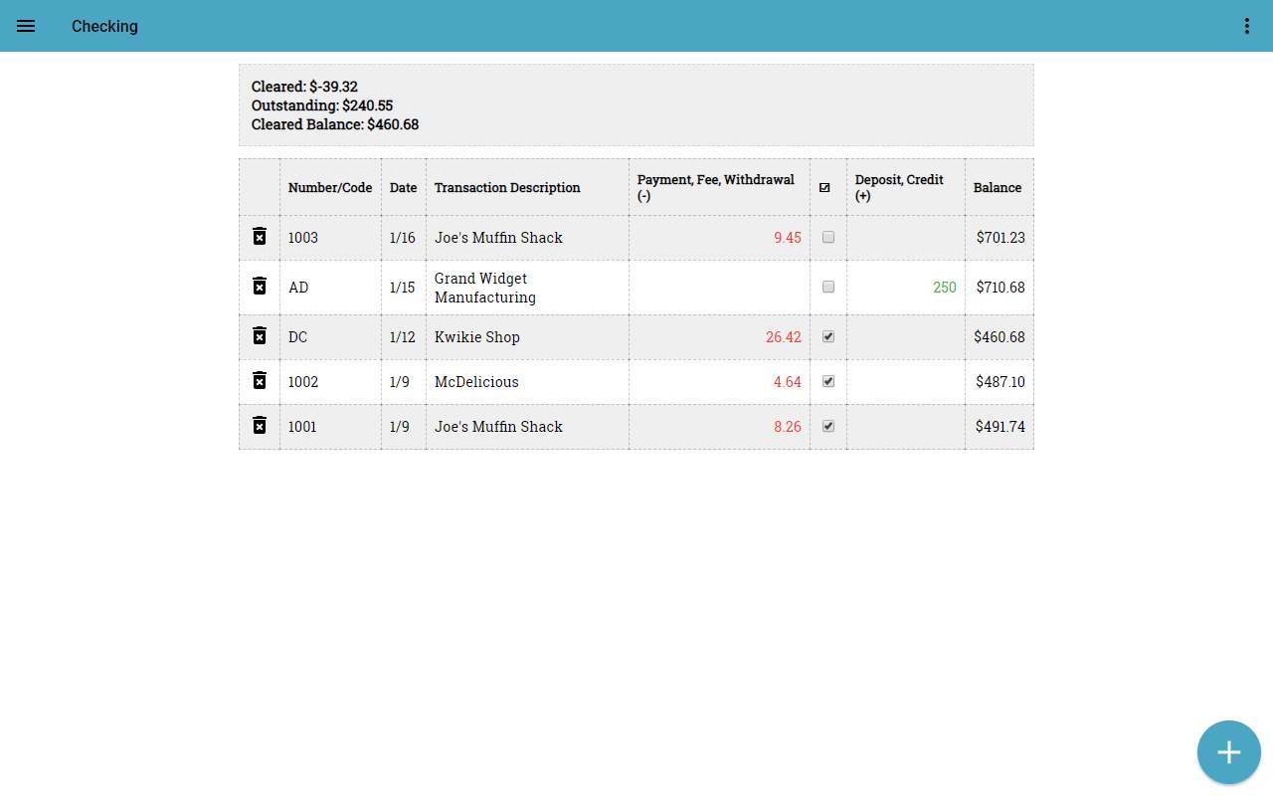This screenshot has height=796, width=1273.
Task: Remove the McDelicious transaction via trash icon
Action: click(260, 381)
